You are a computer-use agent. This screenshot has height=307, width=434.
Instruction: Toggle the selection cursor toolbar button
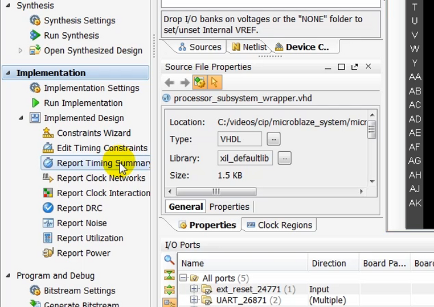(215, 82)
